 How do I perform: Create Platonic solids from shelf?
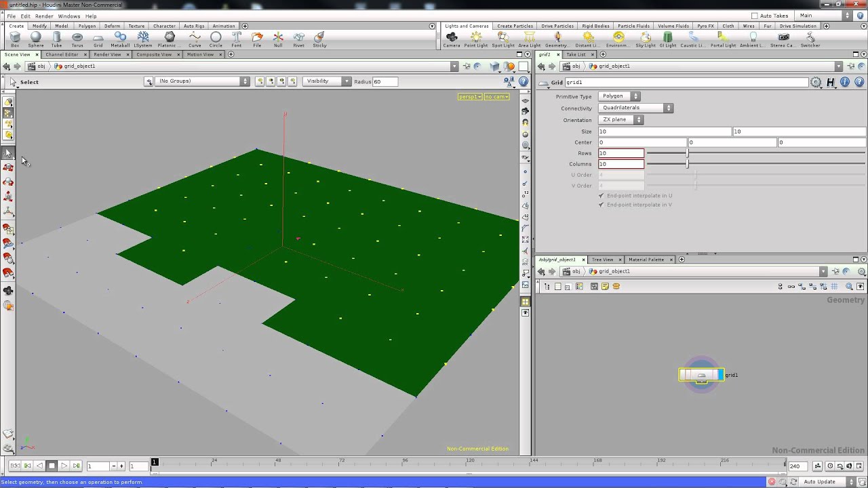pos(169,39)
